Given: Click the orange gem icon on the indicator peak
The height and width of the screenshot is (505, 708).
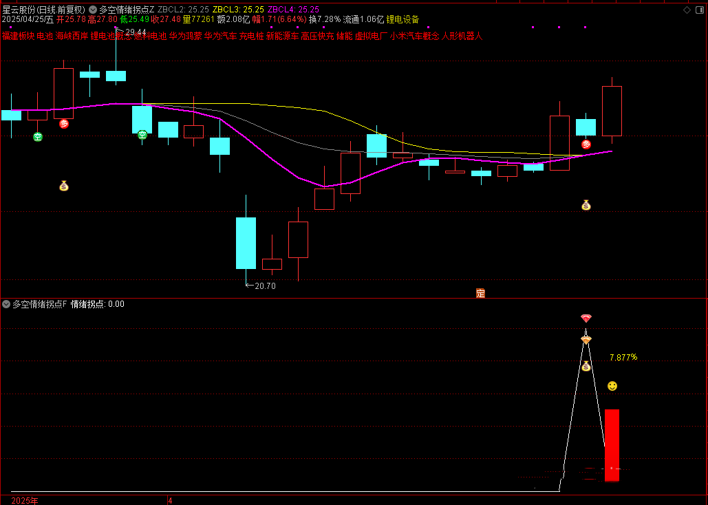Looking at the screenshot, I should tap(586, 340).
